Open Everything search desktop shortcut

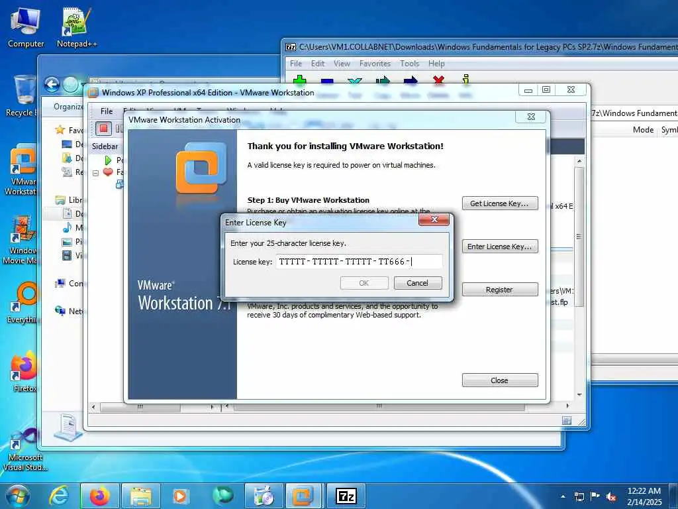tap(22, 302)
